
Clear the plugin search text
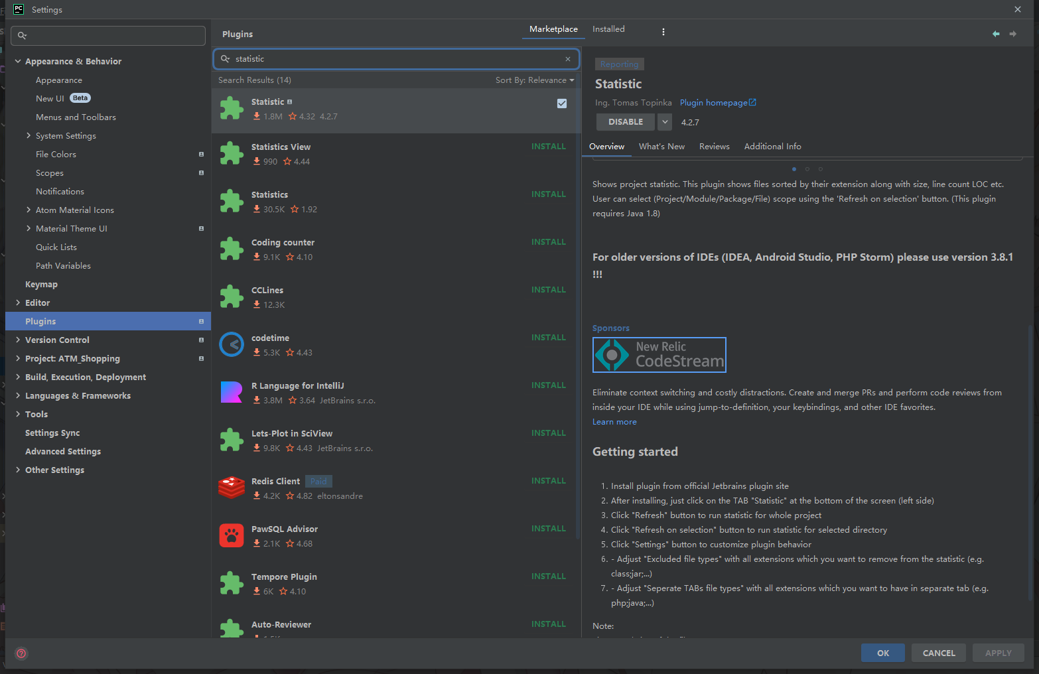point(568,59)
